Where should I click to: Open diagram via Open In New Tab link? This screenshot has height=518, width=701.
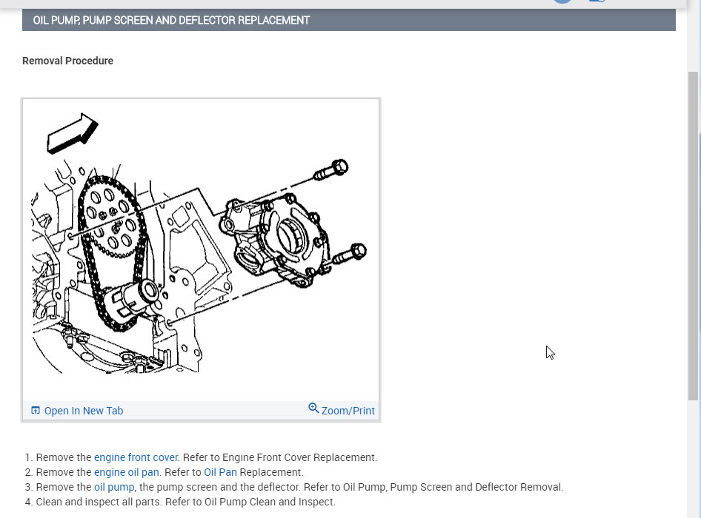click(x=84, y=411)
